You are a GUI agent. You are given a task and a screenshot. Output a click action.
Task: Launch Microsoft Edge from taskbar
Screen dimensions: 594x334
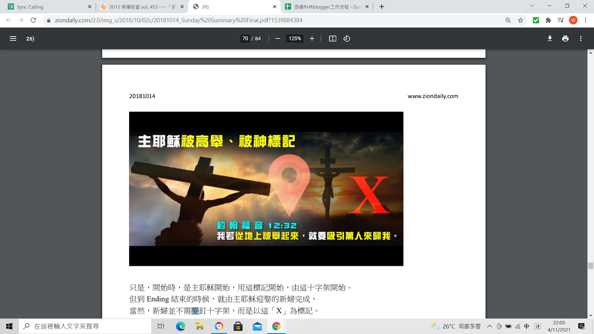pyautogui.click(x=180, y=326)
